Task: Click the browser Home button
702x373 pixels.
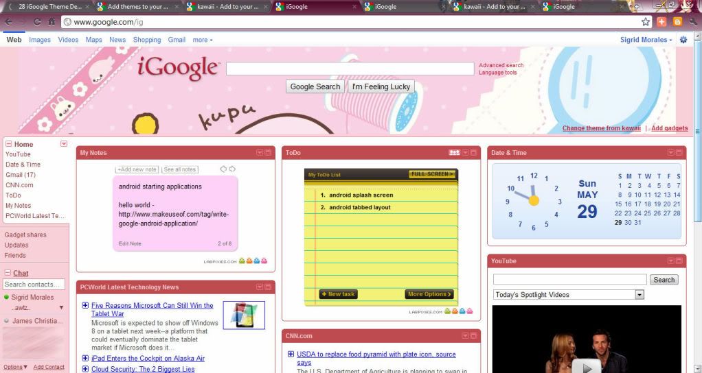Action: 51,22
